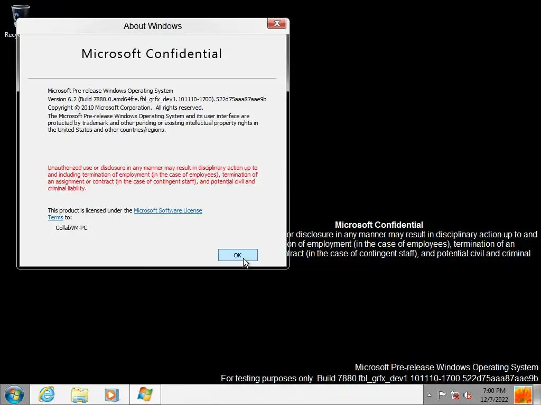Click the Copyright 2010 Microsoft Corporation line

125,108
